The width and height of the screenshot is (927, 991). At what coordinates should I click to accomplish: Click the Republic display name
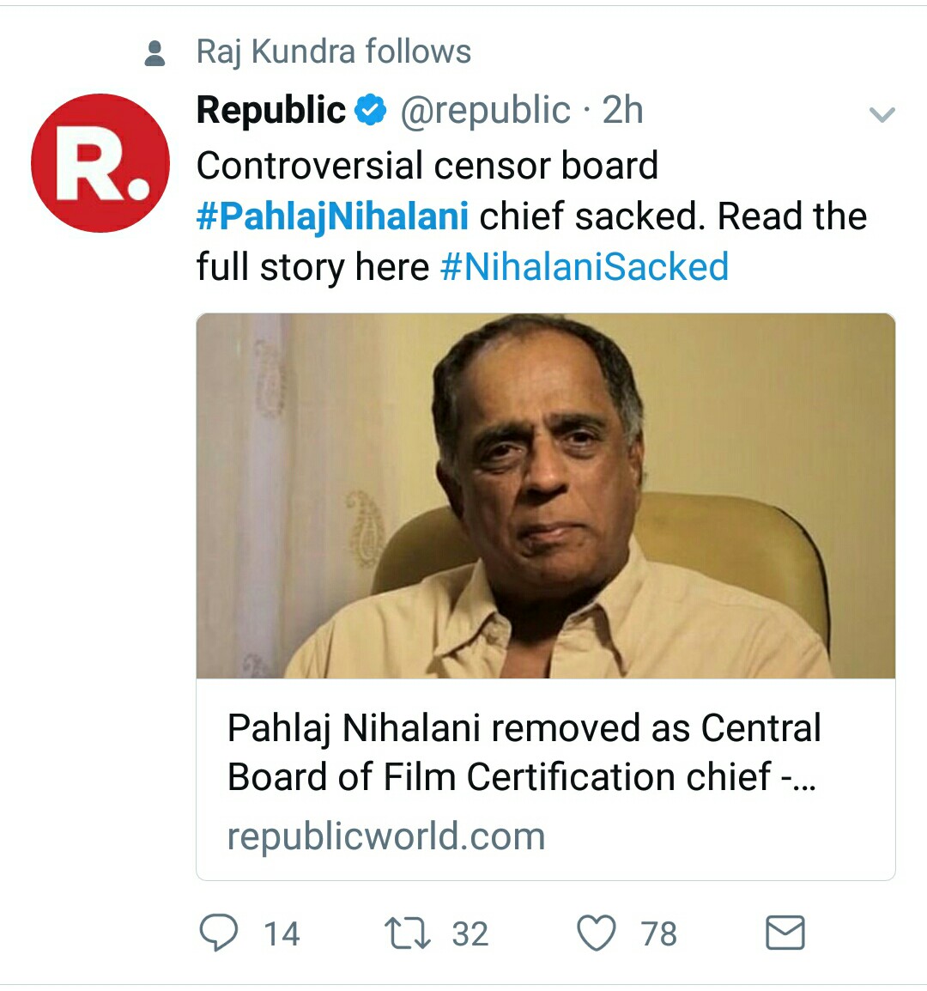(271, 111)
